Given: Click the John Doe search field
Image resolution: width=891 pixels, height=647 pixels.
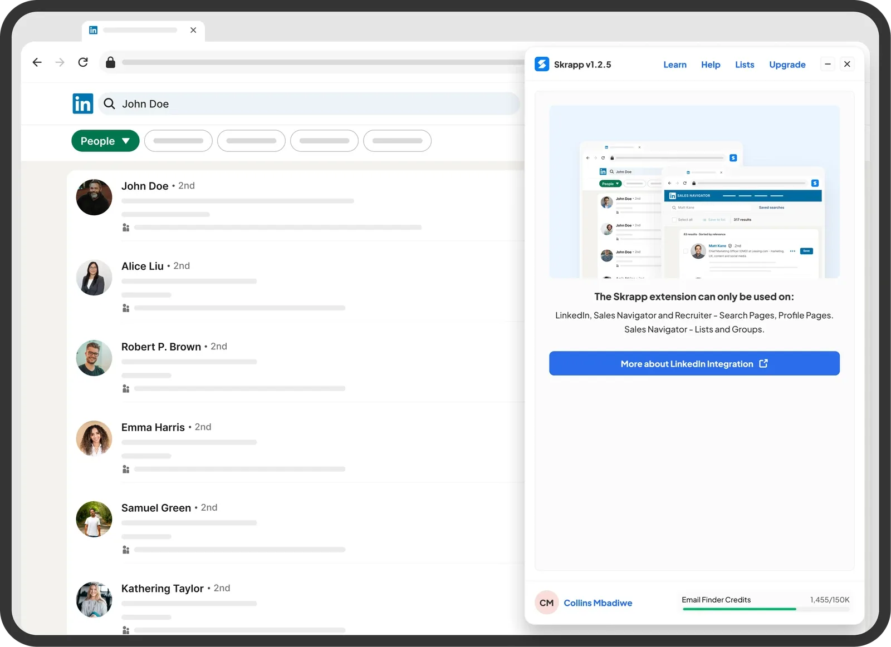Looking at the screenshot, I should click(x=309, y=103).
